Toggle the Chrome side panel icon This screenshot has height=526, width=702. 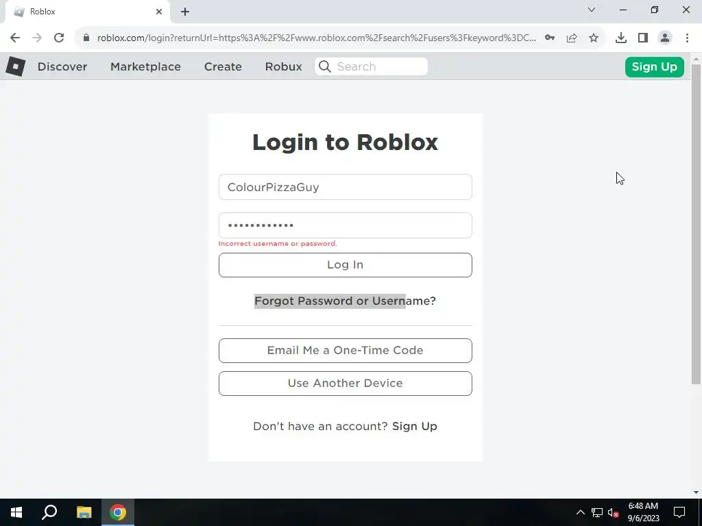643,38
